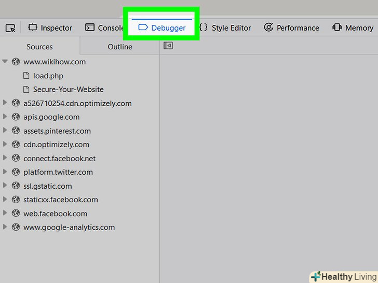Select the staticxx.facebook.com label
Image resolution: width=378 pixels, height=283 pixels.
click(61, 200)
